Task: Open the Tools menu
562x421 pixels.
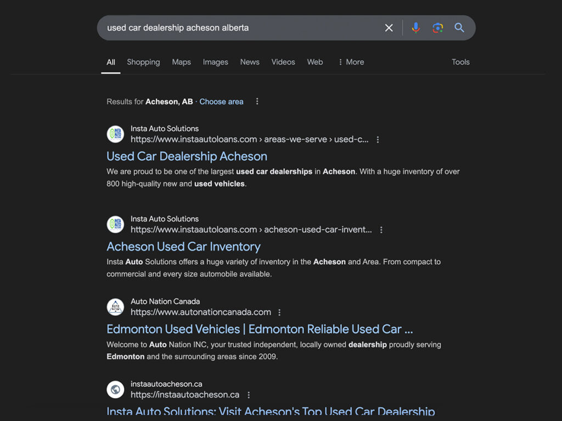Action: coord(460,62)
